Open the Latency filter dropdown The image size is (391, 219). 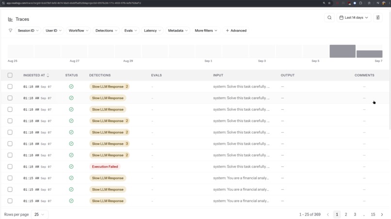pos(152,31)
